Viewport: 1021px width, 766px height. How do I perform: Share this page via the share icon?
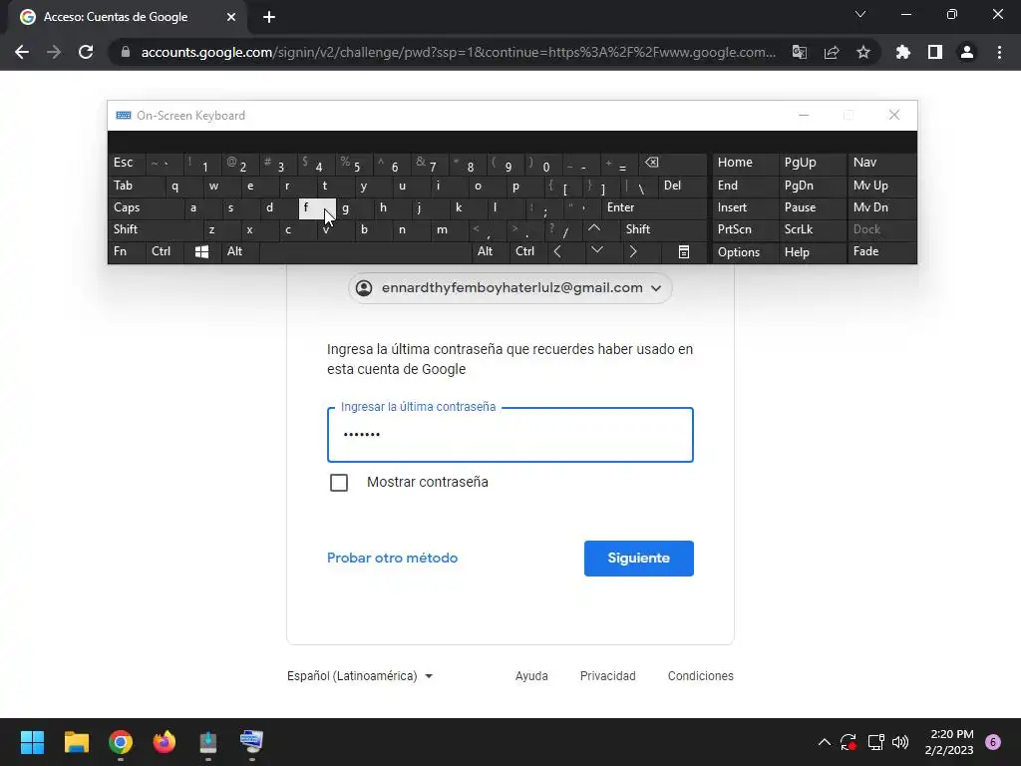point(832,52)
